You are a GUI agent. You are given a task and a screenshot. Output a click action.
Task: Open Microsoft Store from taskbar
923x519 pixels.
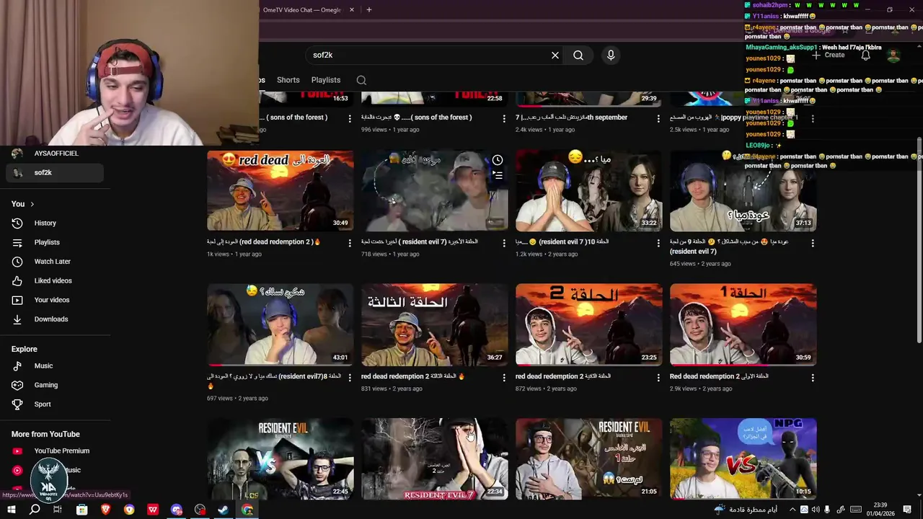(82, 510)
